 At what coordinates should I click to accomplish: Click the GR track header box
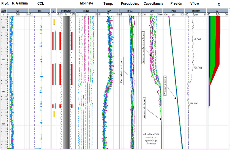[x=18, y=11]
